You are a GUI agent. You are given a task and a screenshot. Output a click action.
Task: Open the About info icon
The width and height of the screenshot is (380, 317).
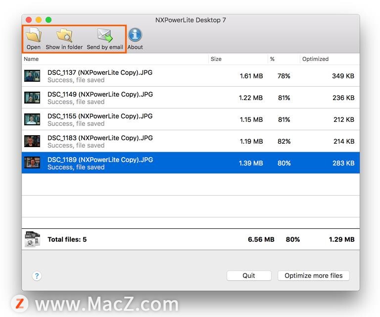click(x=135, y=35)
